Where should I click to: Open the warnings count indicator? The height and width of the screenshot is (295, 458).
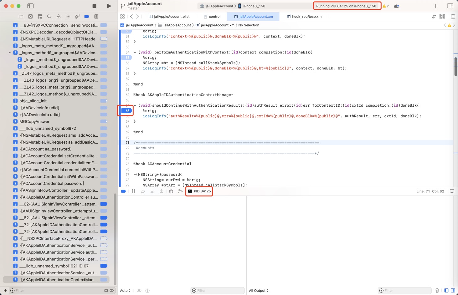(386, 6)
